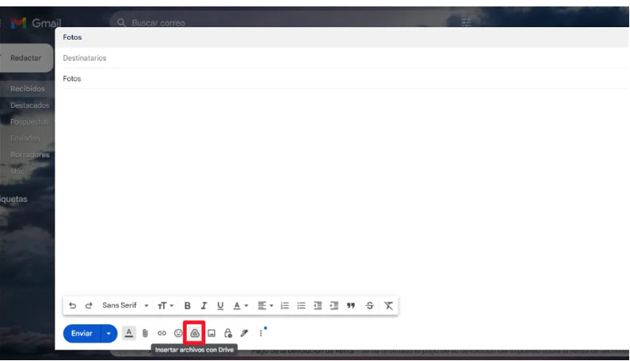Screen dimensions: 630x361
Task: Insert a signature with pen icon
Action: tap(244, 333)
